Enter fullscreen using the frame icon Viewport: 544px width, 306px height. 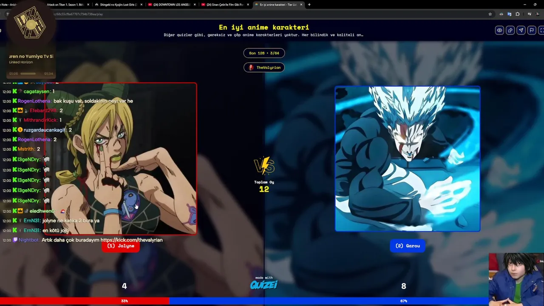tap(541, 30)
